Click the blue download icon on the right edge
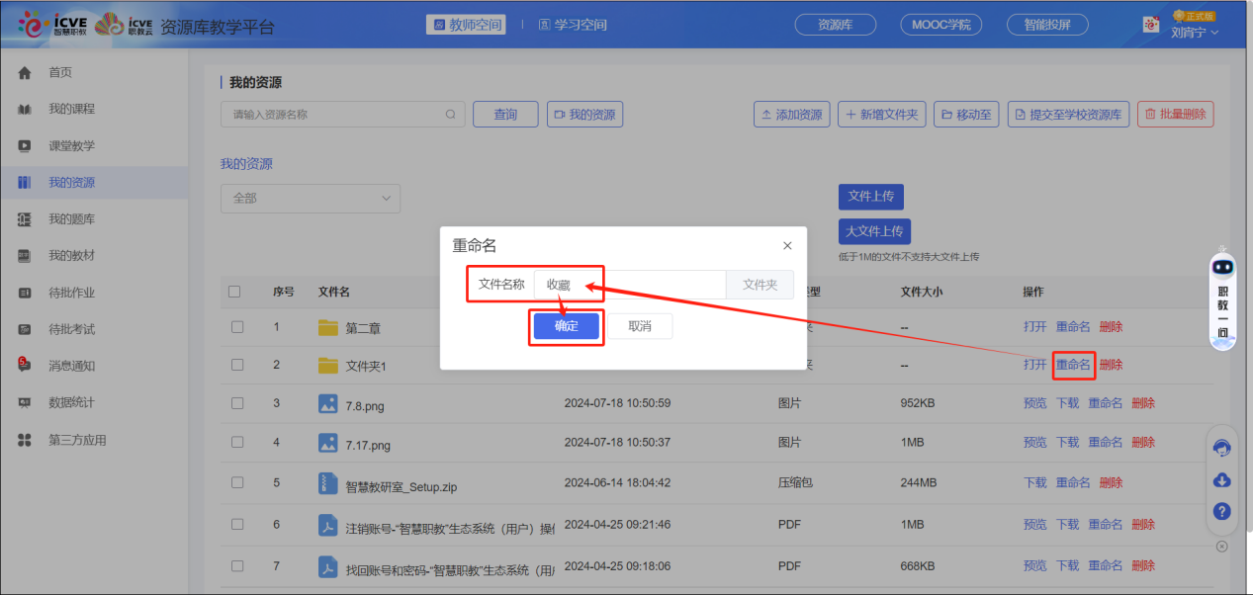 point(1221,480)
